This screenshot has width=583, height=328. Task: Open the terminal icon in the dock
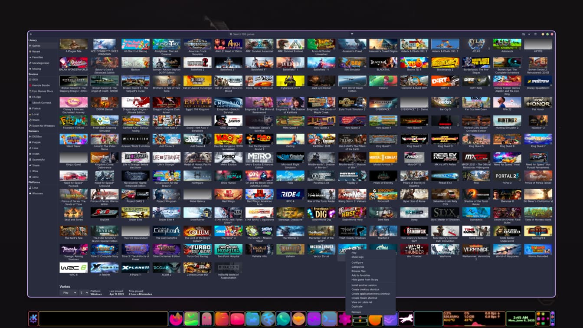click(x=329, y=319)
